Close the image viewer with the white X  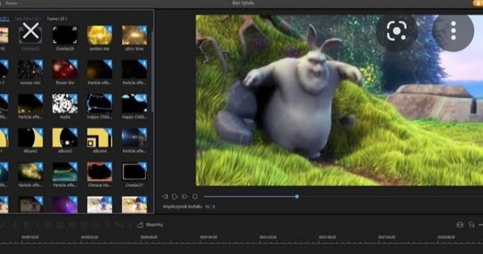(31, 31)
